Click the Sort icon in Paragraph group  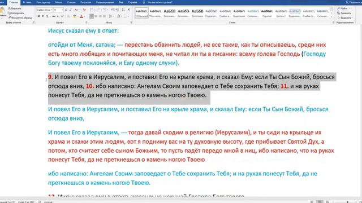(x=123, y=10)
